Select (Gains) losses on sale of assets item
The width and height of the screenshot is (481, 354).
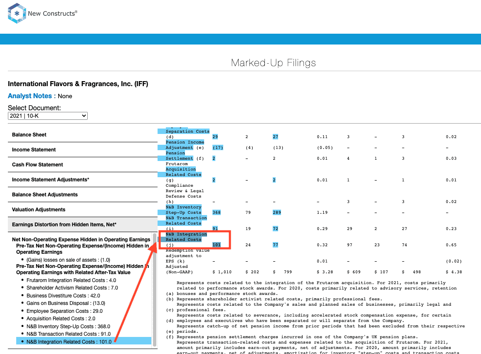click(x=68, y=260)
